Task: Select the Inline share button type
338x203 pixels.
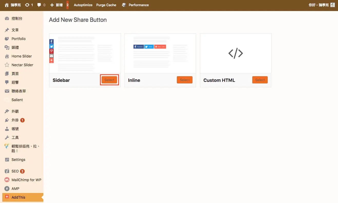Action: pyautogui.click(x=185, y=80)
